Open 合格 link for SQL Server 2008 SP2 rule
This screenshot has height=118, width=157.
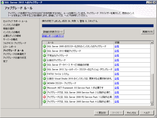[x=117, y=92]
